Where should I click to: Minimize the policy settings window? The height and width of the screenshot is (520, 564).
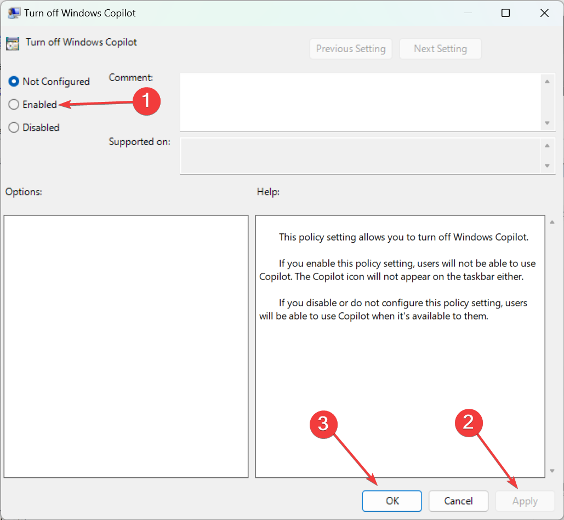pyautogui.click(x=467, y=13)
